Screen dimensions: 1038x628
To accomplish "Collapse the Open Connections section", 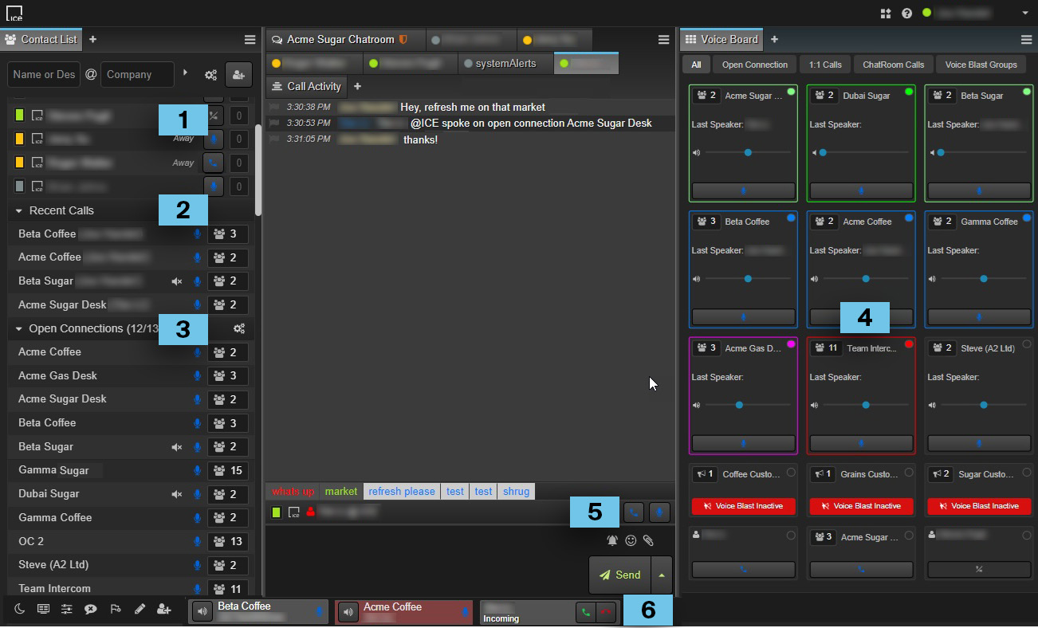I will pos(18,328).
